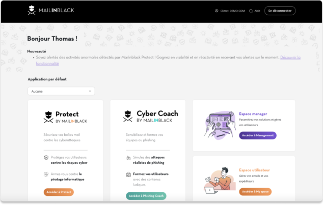Viewport: 323px width, 205px height.
Task: Click the user training icon in Cyber Coach
Action: [x=128, y=174]
